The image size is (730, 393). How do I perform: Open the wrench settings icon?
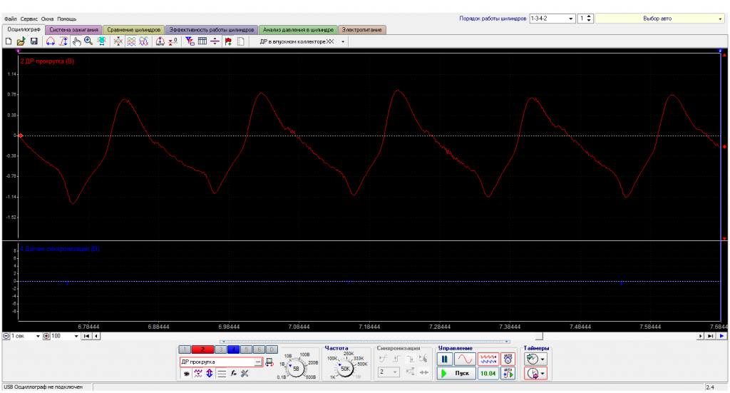coord(245,374)
